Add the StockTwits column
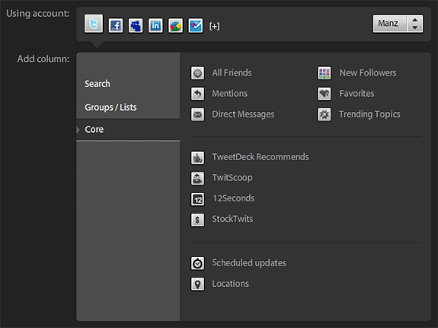Viewport: 438px width, 328px height. pos(232,219)
